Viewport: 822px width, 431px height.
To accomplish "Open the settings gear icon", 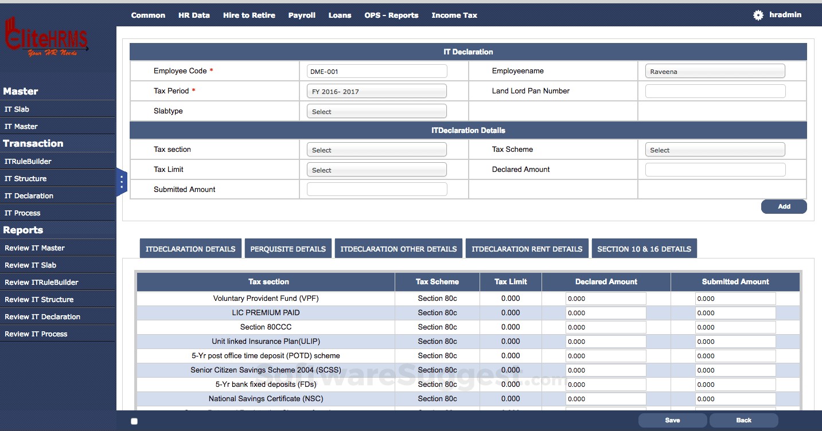I will (x=757, y=15).
